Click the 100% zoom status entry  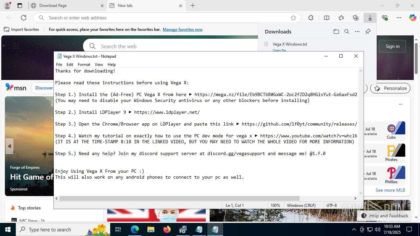(x=275, y=205)
